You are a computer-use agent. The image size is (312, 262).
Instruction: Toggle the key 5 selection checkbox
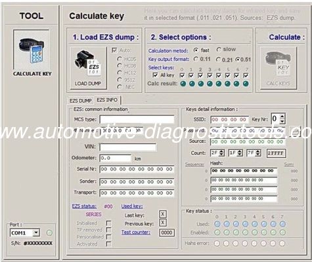(x=228, y=75)
